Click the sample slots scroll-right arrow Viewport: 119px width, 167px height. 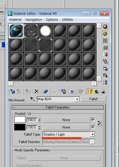(x=94, y=83)
